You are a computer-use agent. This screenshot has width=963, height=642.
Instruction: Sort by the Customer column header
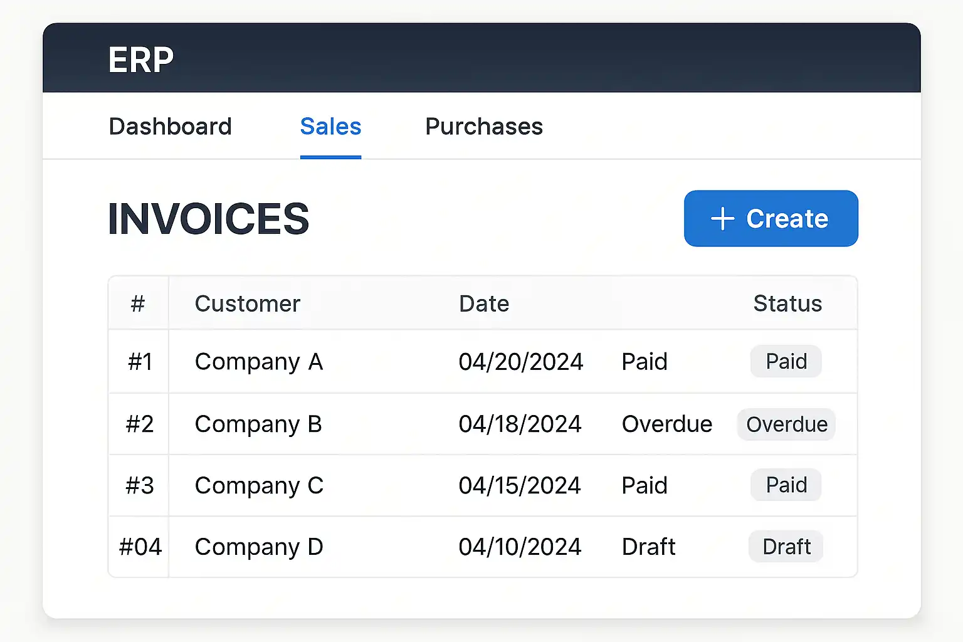pyautogui.click(x=248, y=303)
